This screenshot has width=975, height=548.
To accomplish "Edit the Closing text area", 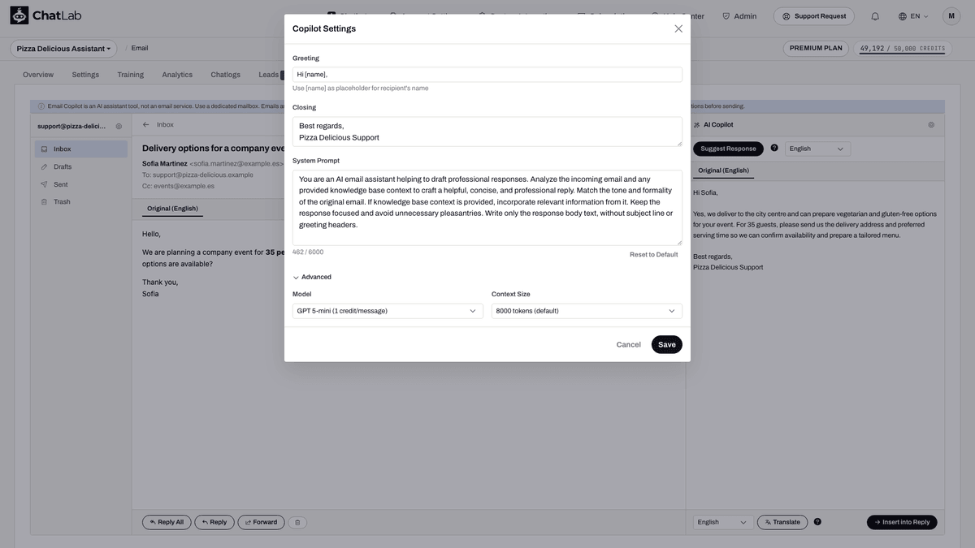I will point(487,132).
